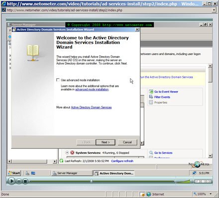
Task: Click the Server Manager back arrow icon
Action: pyautogui.click(x=10, y=37)
